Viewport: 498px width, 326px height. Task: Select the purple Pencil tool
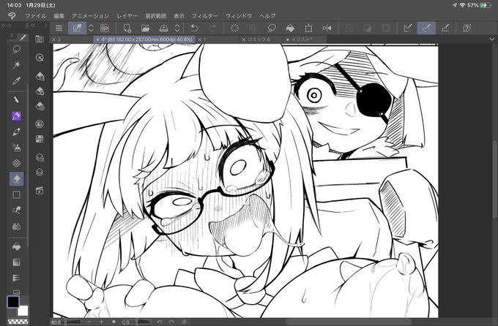[17, 115]
